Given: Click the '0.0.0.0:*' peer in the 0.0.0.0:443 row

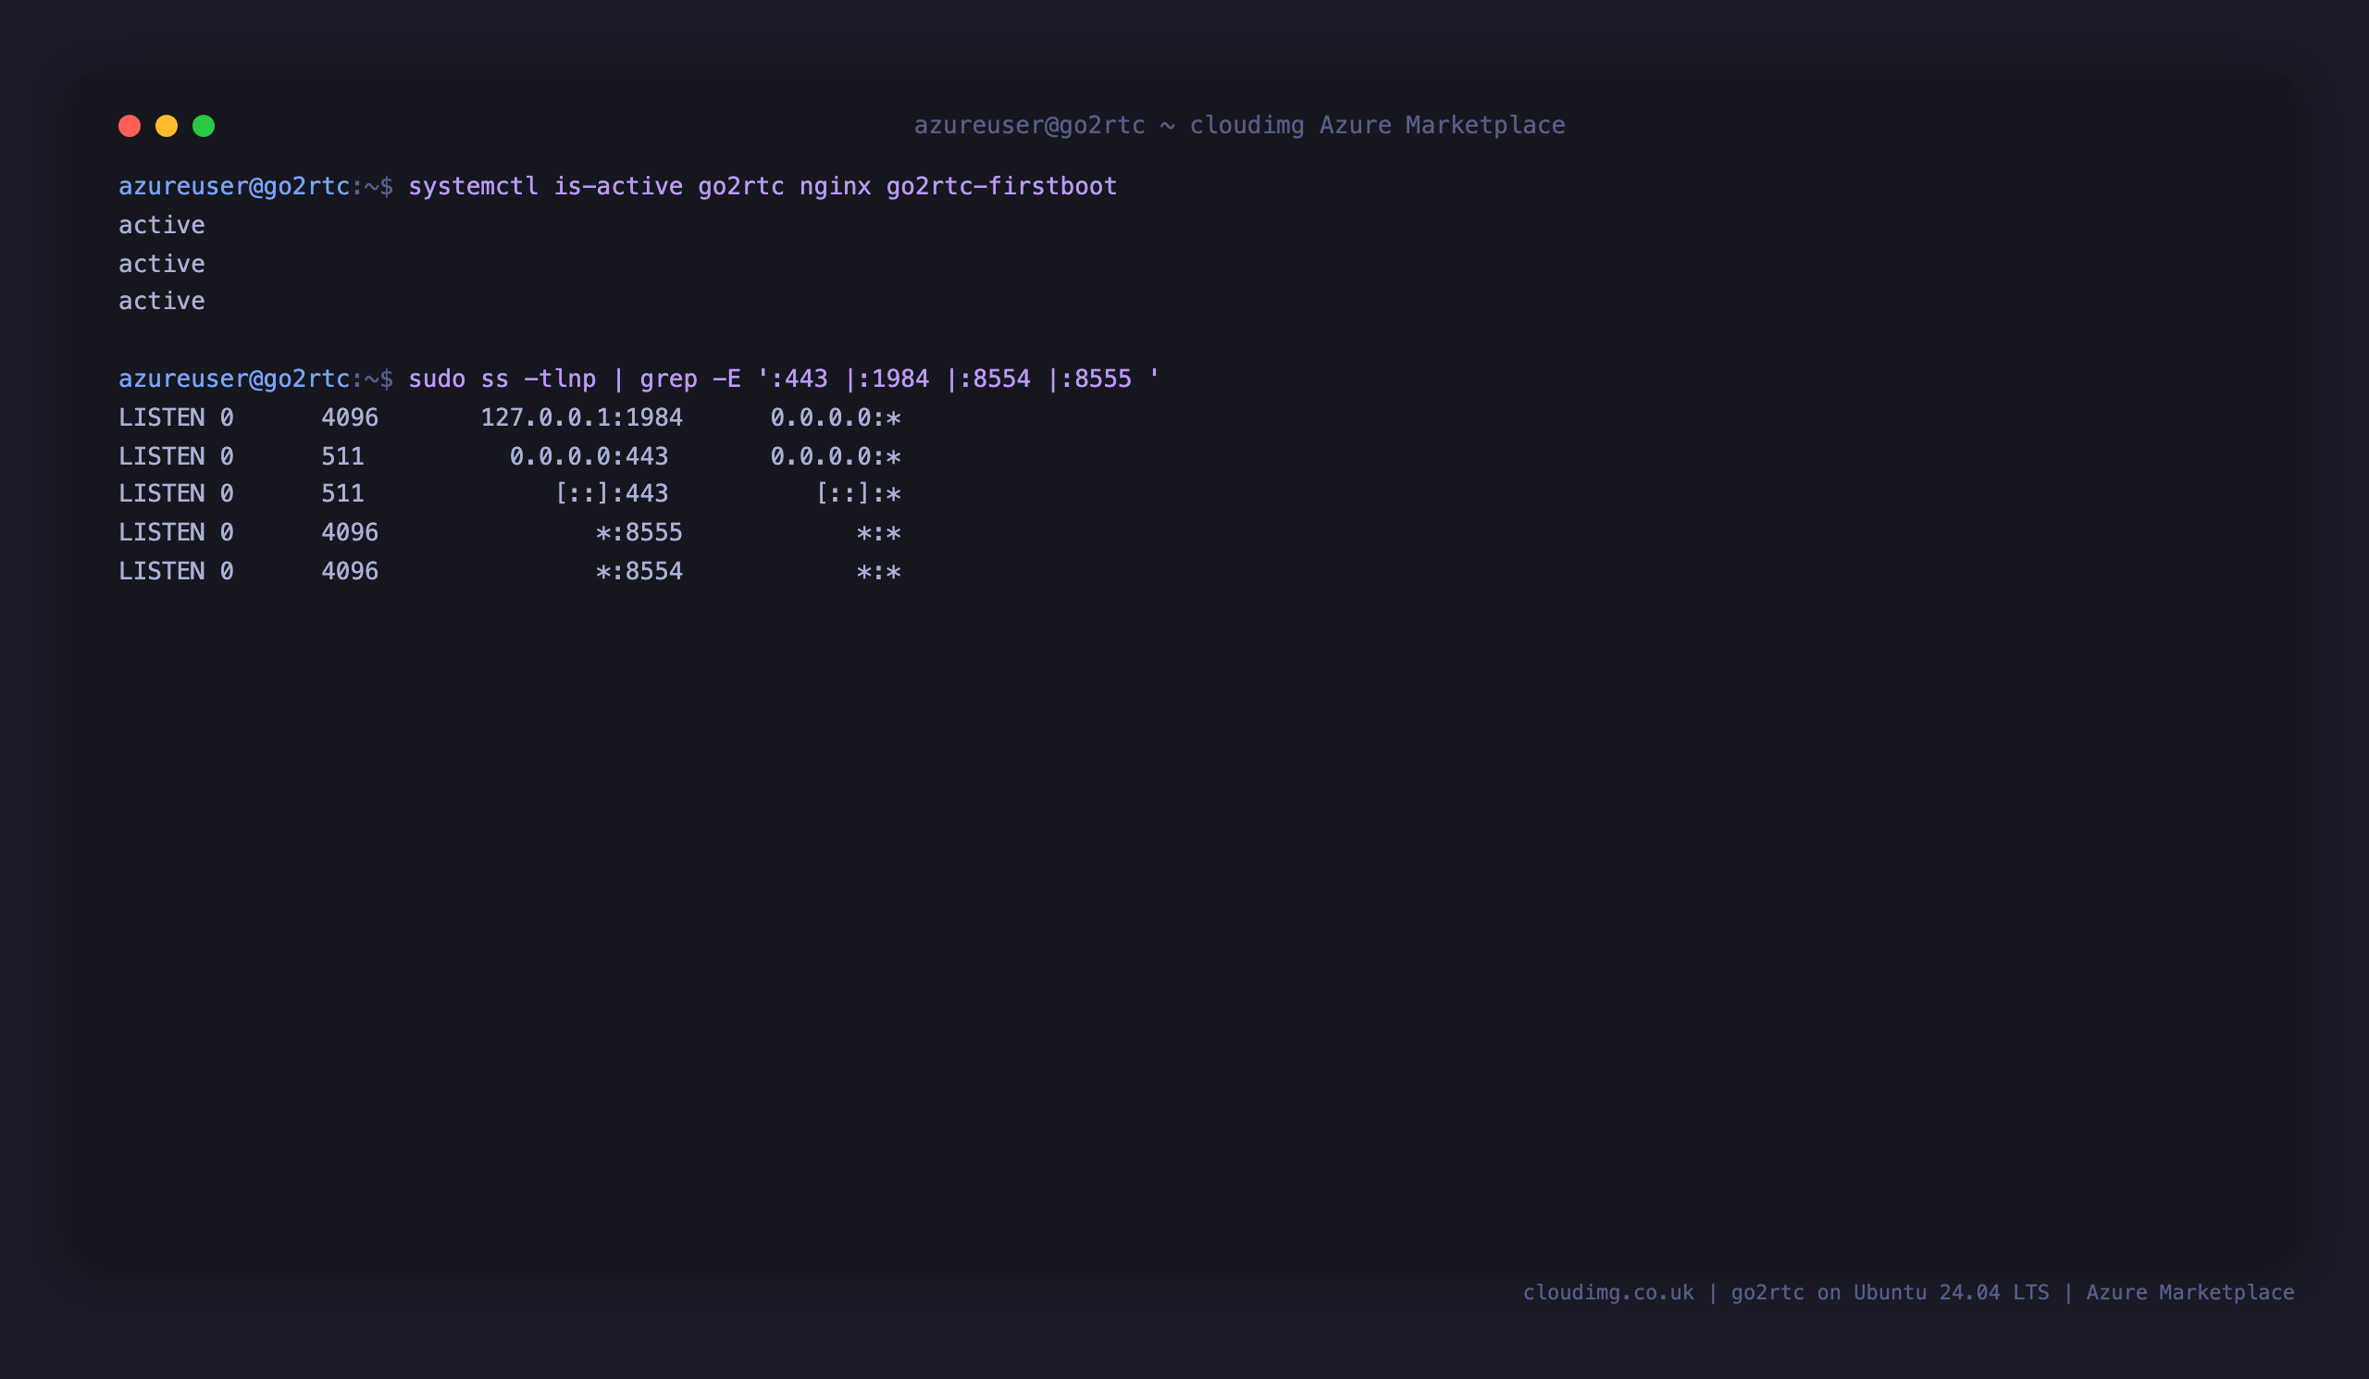Looking at the screenshot, I should (x=836, y=456).
